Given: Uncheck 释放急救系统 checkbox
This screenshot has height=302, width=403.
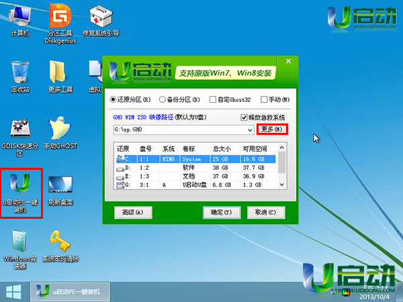Looking at the screenshot, I should click(x=244, y=117).
